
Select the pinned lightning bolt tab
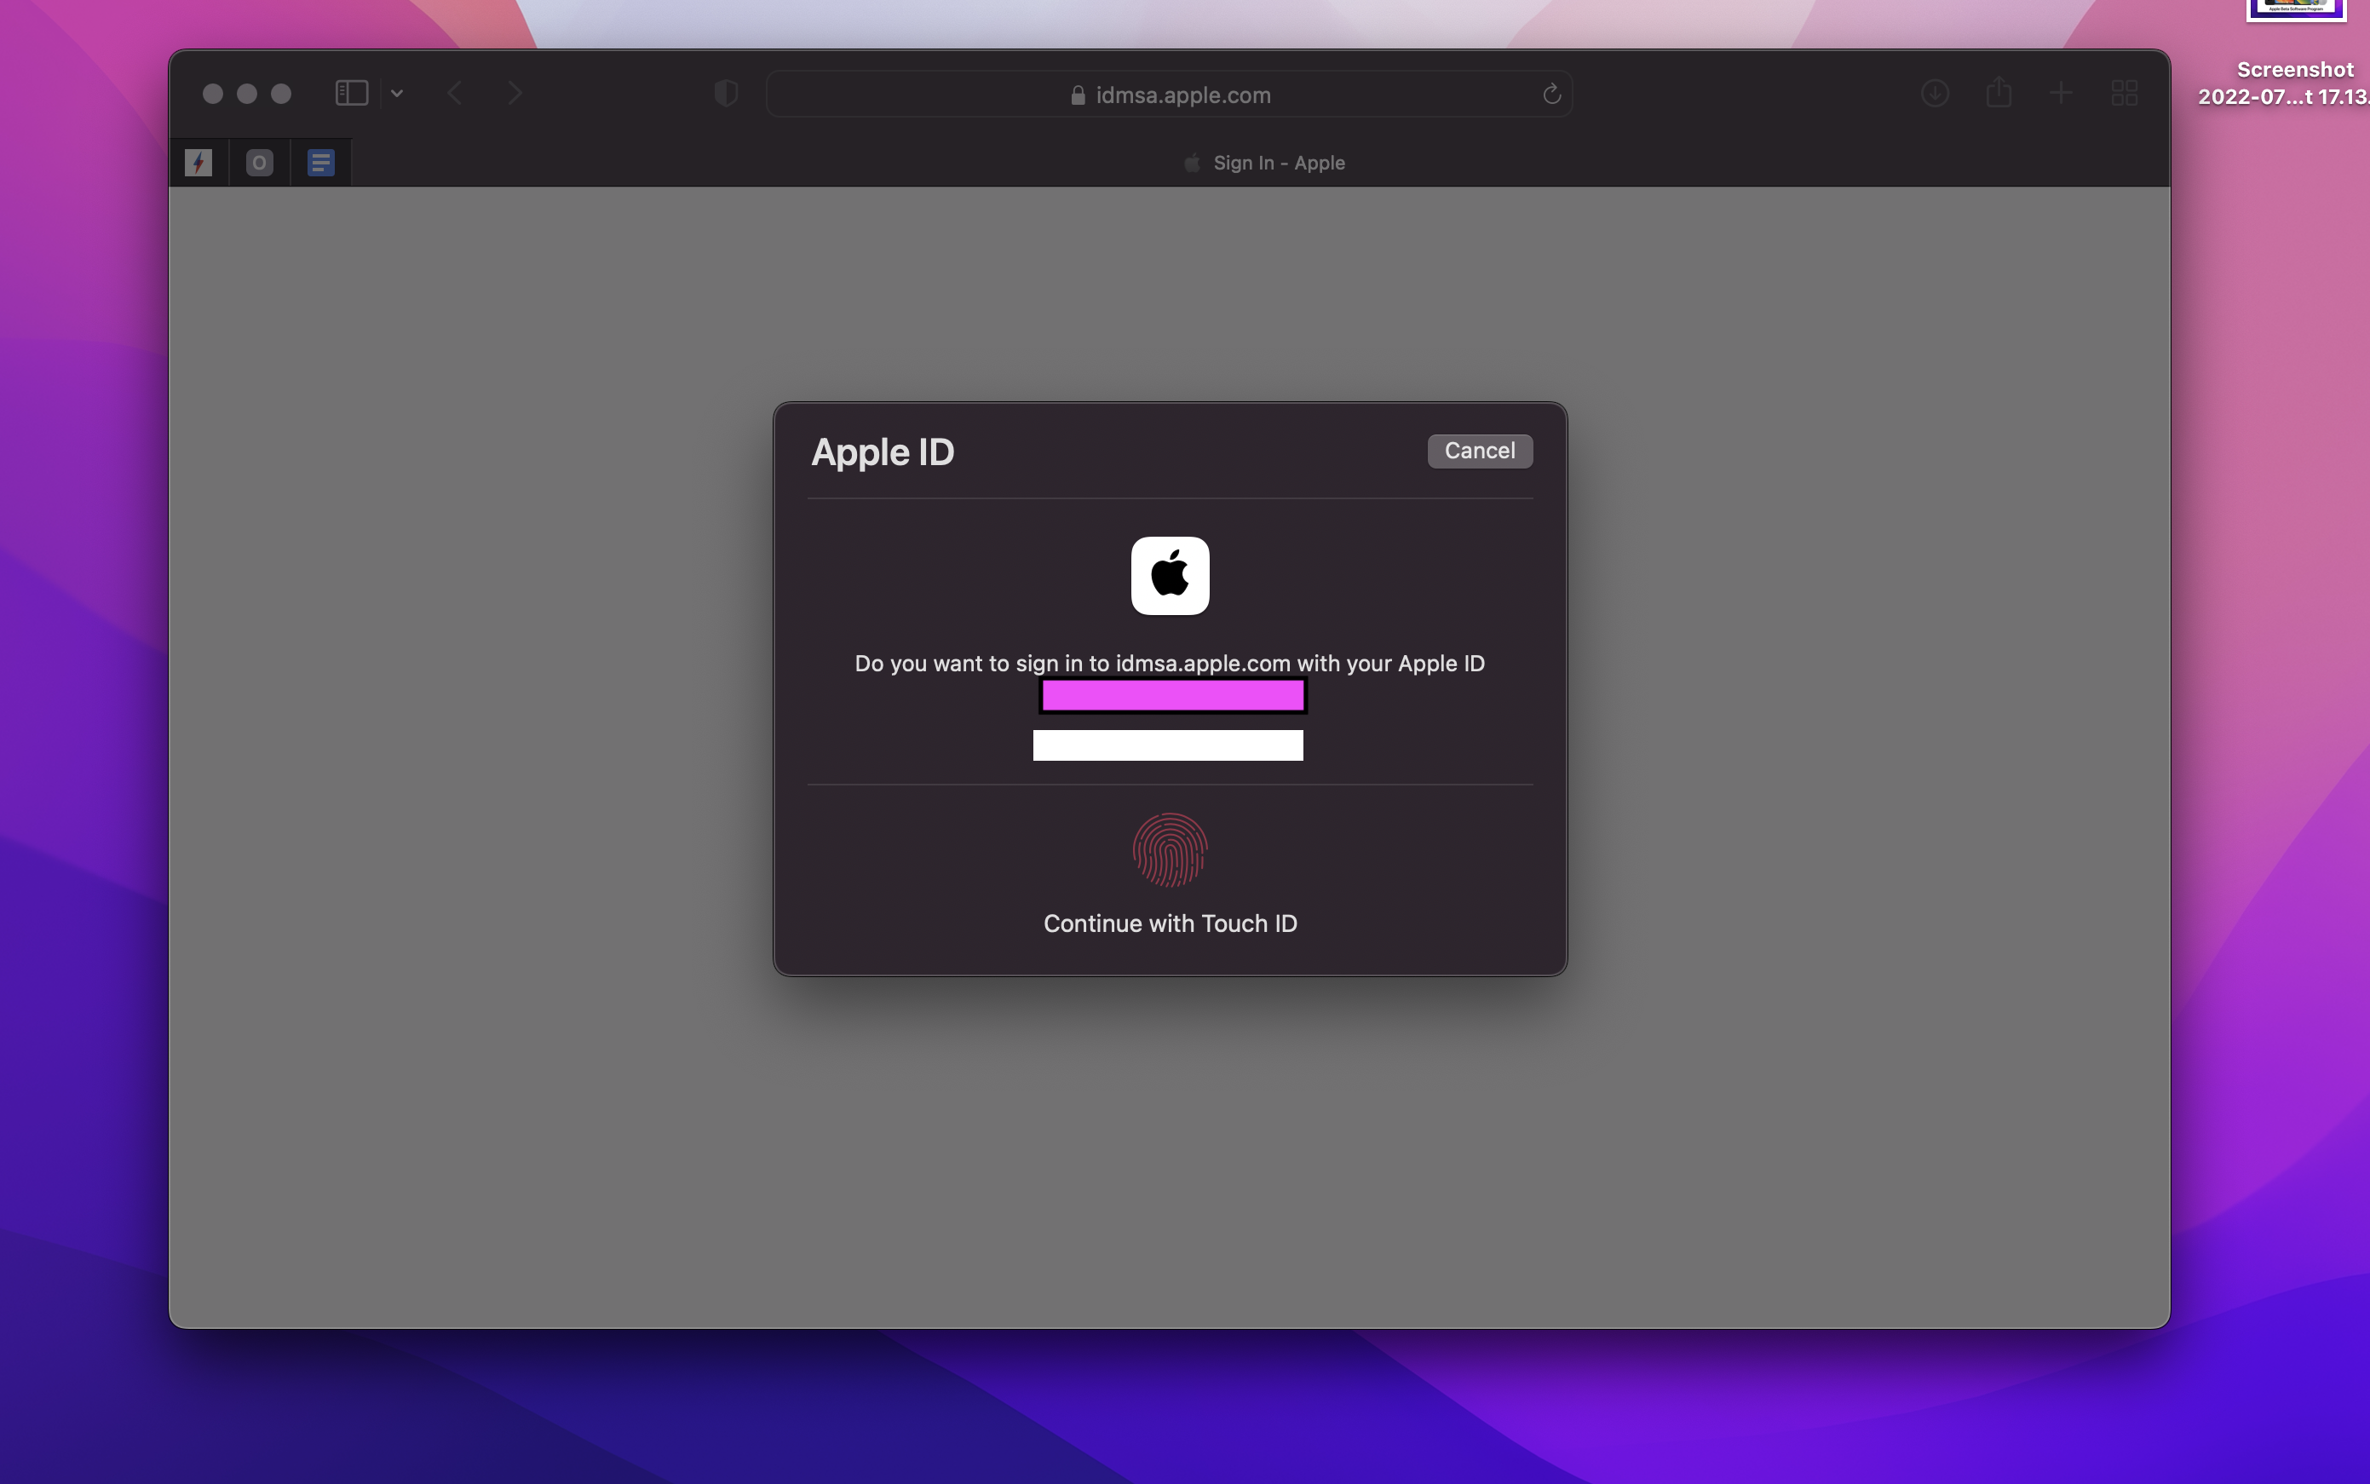[x=198, y=162]
